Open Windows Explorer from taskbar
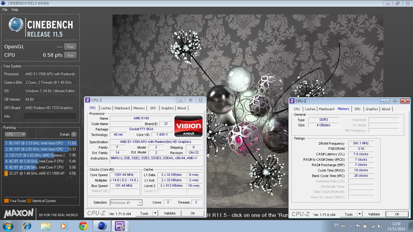 coord(46,226)
